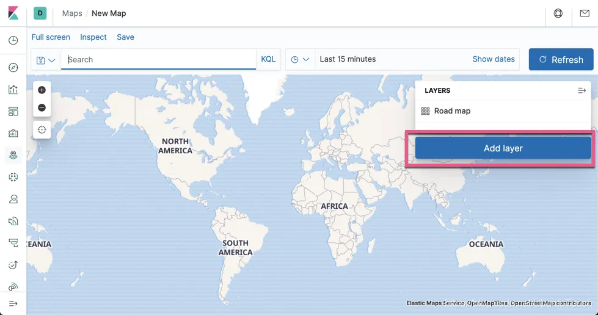Image resolution: width=598 pixels, height=315 pixels.
Task: Open the D space avatar
Action: (40, 13)
